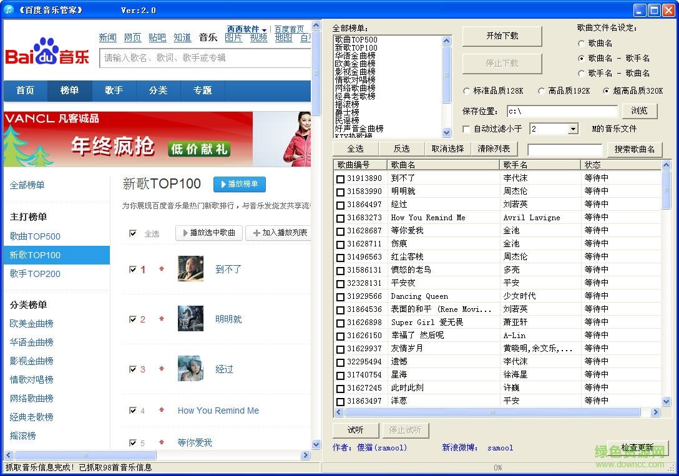Enable the 自动过滤小于 checkbox

[465, 129]
